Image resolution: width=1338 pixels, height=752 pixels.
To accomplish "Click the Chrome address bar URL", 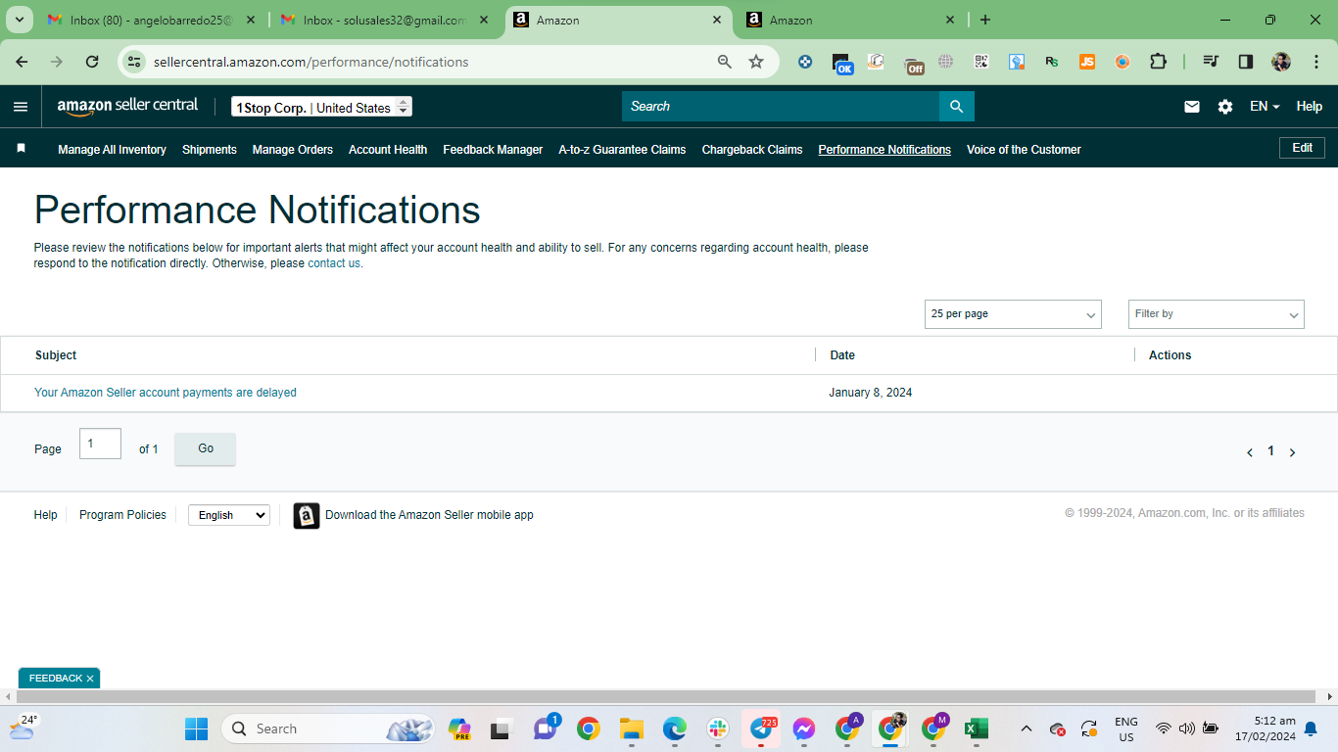I will tap(311, 62).
